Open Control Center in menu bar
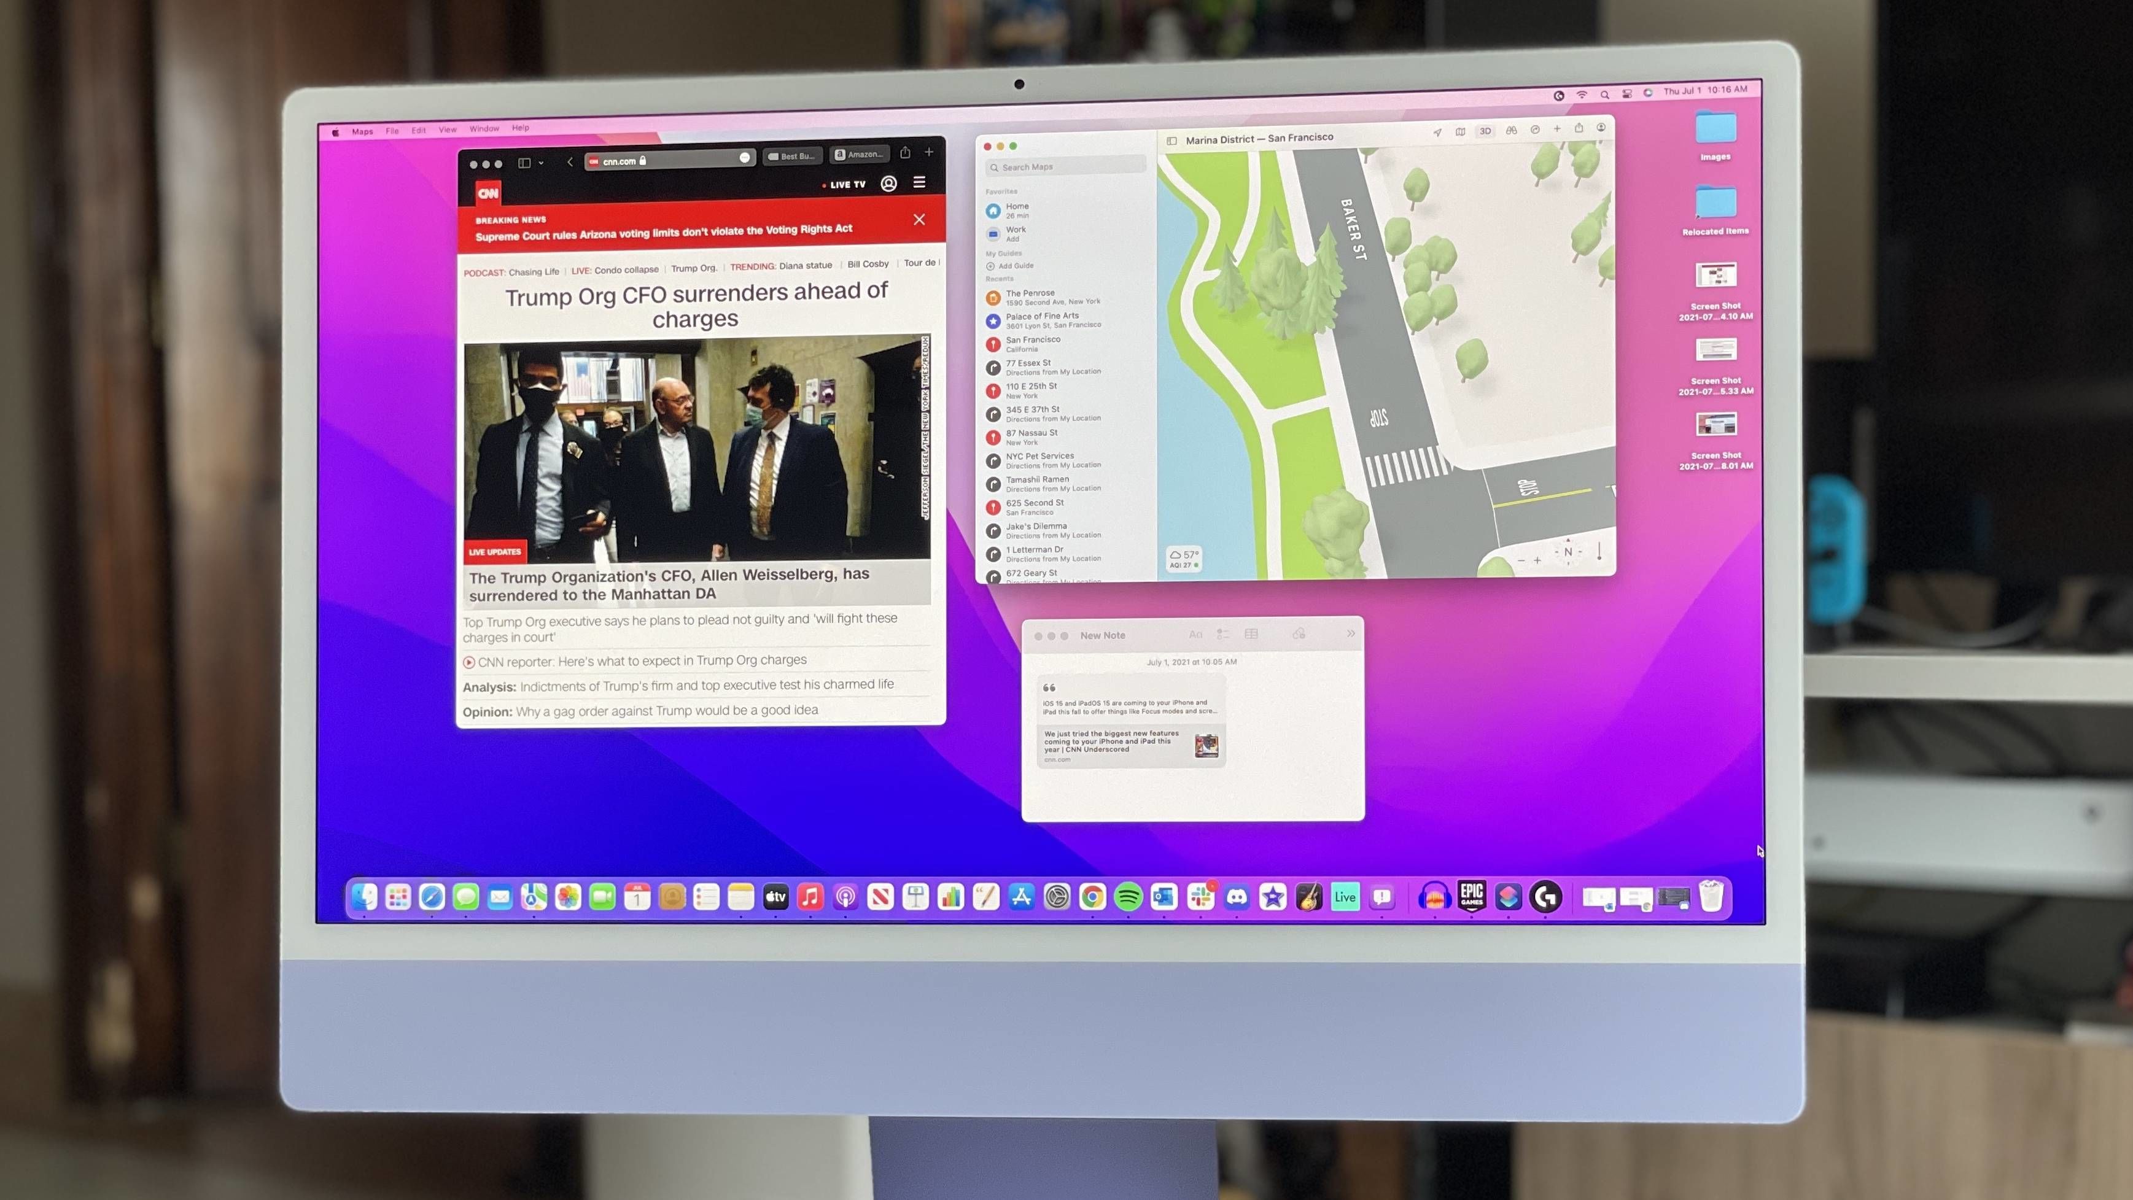2133x1200 pixels. (1626, 93)
